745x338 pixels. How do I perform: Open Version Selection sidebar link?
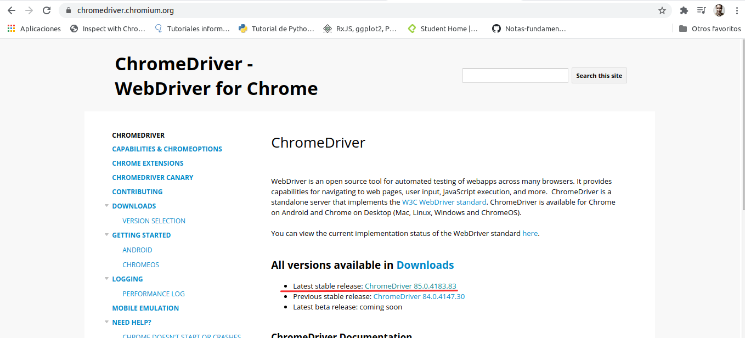click(x=154, y=221)
